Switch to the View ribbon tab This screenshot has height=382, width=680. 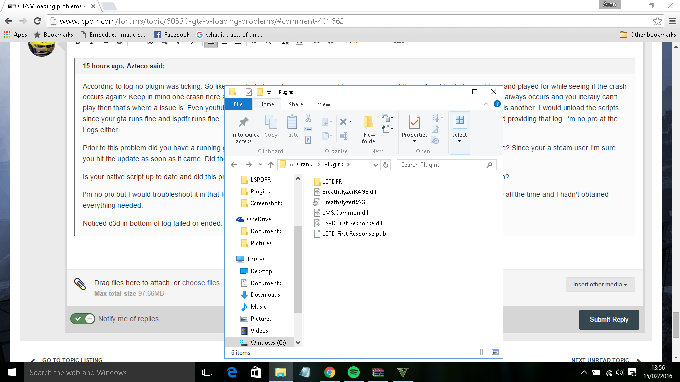[324, 104]
